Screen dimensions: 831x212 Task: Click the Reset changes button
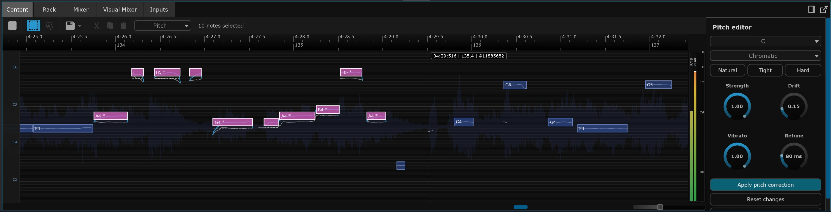765,199
